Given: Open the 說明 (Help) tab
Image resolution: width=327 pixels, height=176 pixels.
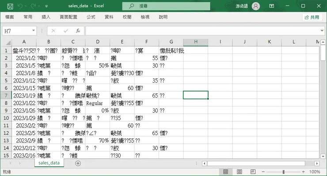Looking at the screenshot, I should point(163,17).
